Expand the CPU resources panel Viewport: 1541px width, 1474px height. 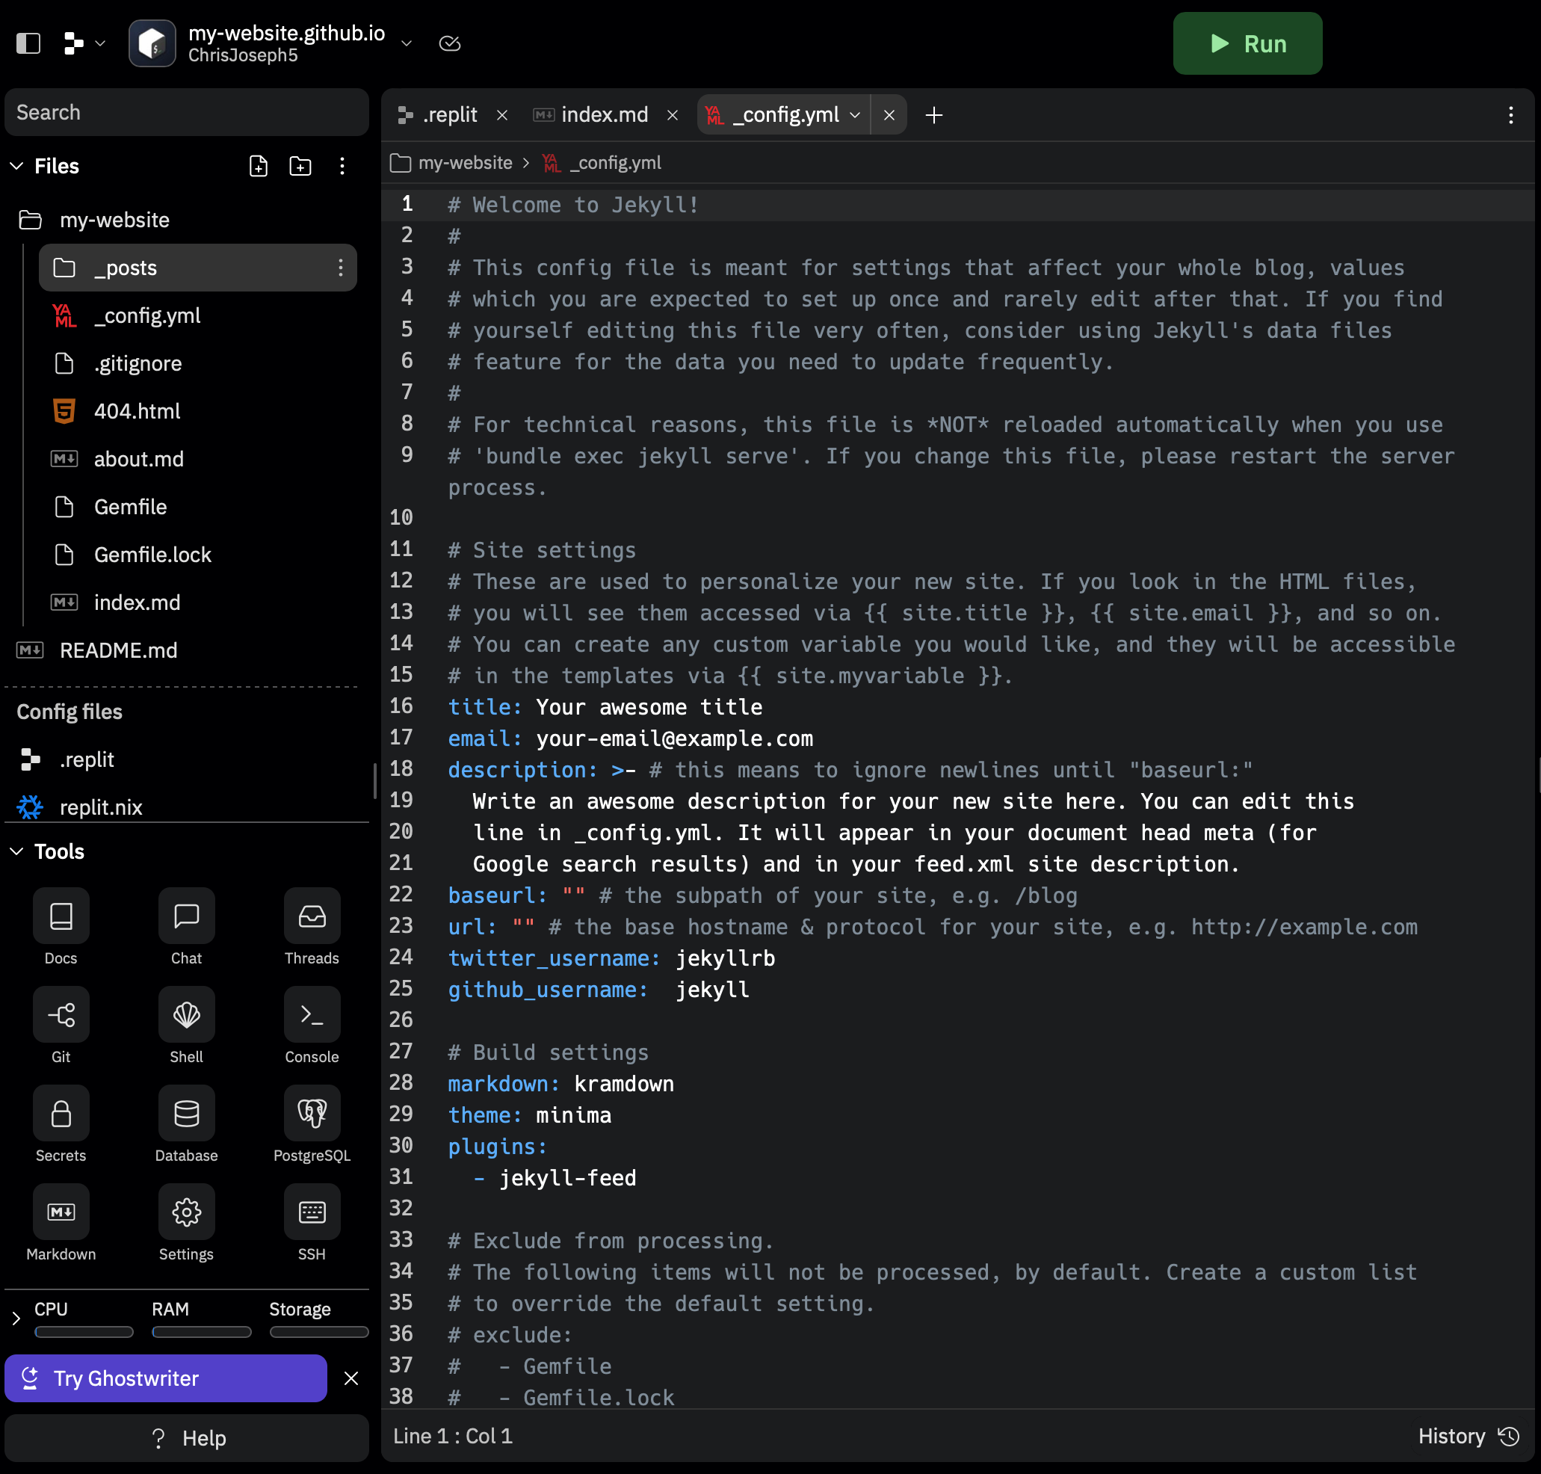click(x=16, y=1319)
